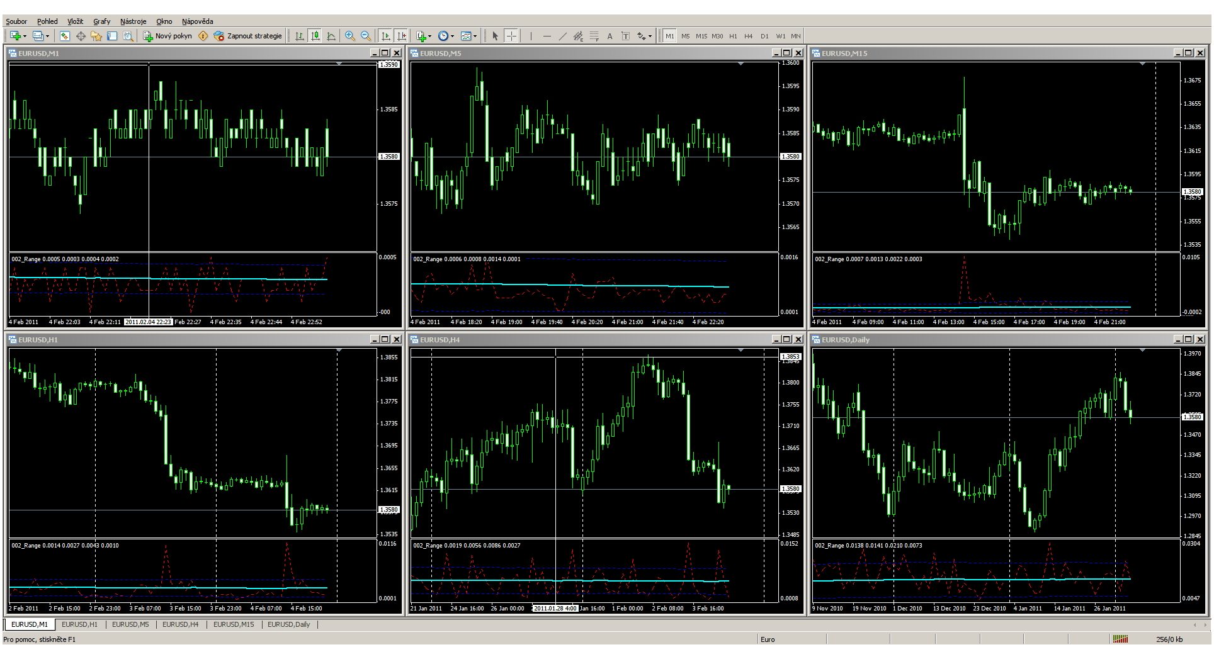This screenshot has height=647, width=1214.
Task: Open the Terminal panel icon
Action: [112, 36]
